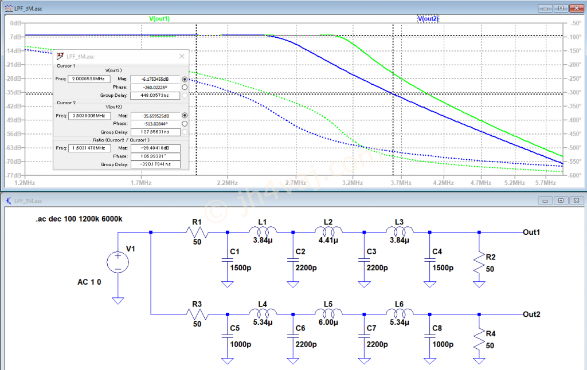The image size is (587, 370).
Task: Select the L2 inductor symbol
Action: click(328, 231)
